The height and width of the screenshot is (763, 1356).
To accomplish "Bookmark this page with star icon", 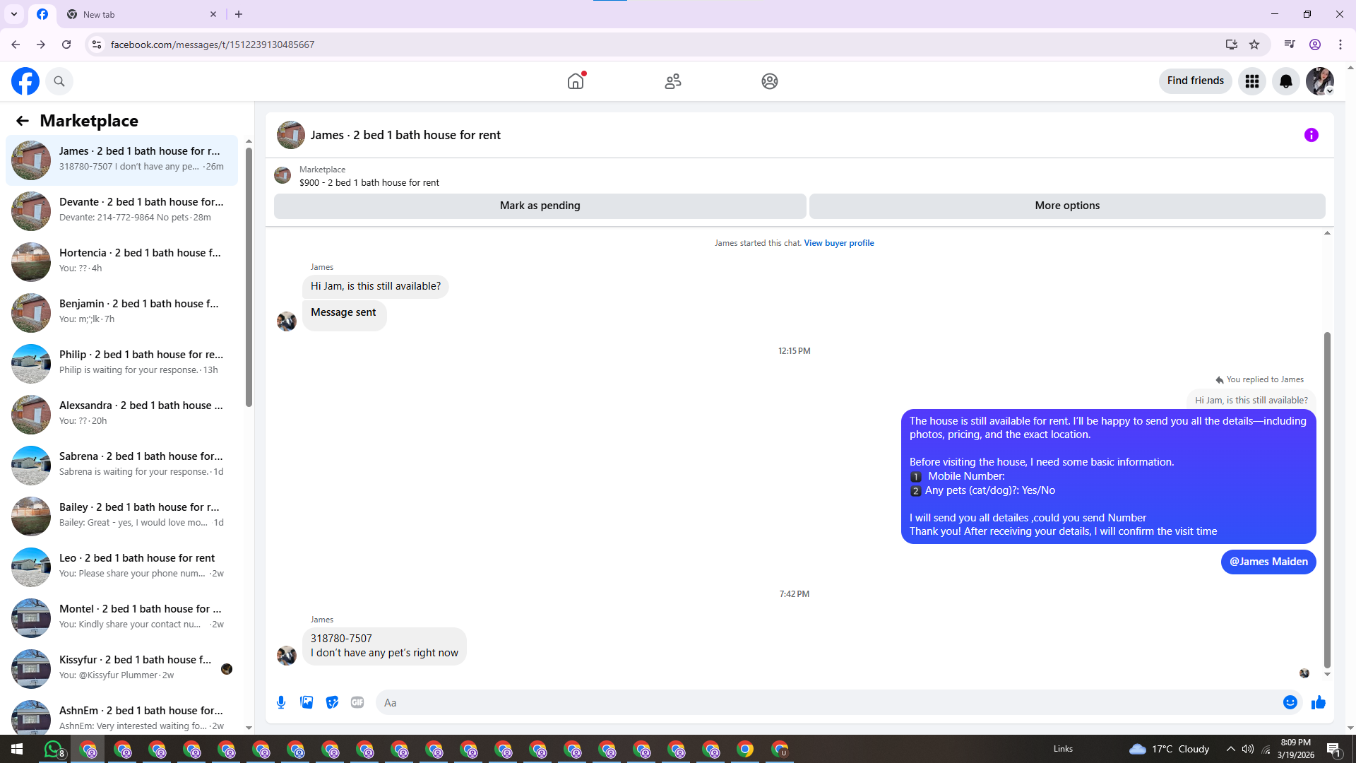I will 1254,45.
